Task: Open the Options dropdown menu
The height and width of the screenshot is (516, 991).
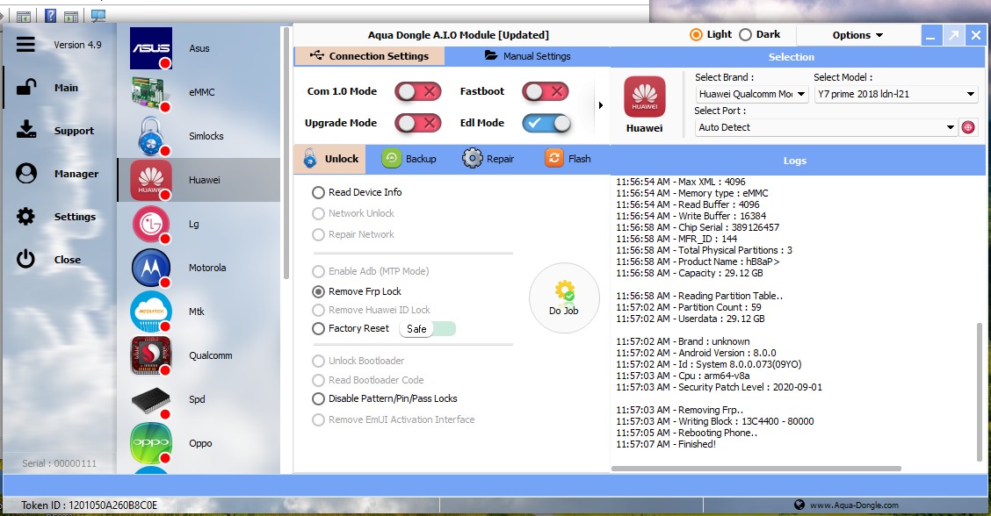Action: (x=857, y=35)
